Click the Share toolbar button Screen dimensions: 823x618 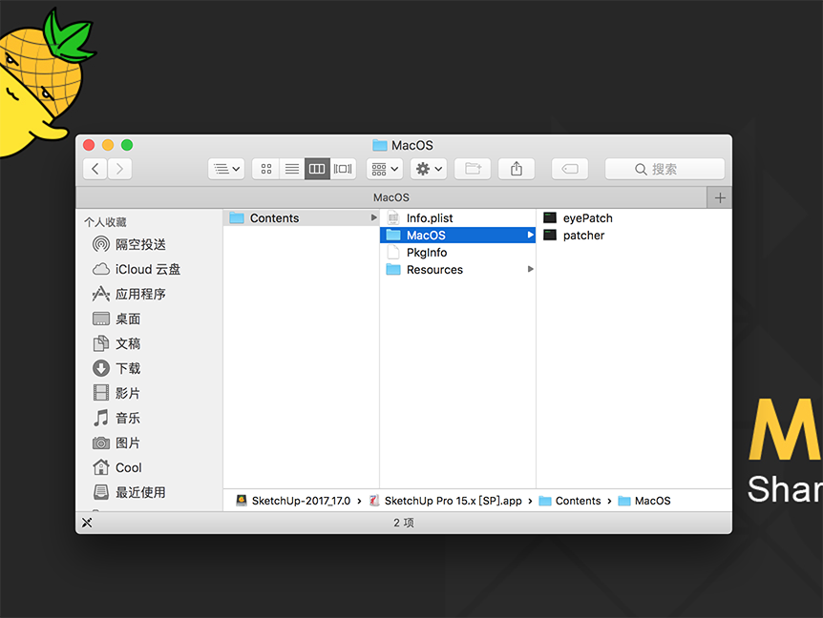(517, 169)
